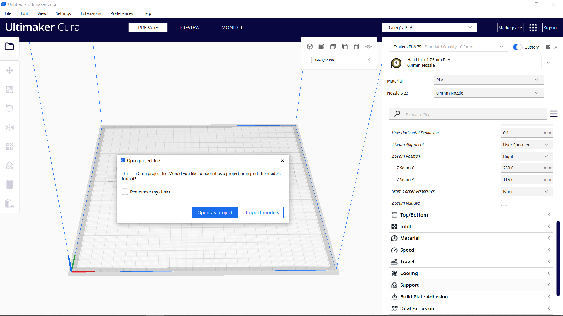The image size is (563, 316).
Task: Select the Move tool
Action: pyautogui.click(x=10, y=70)
